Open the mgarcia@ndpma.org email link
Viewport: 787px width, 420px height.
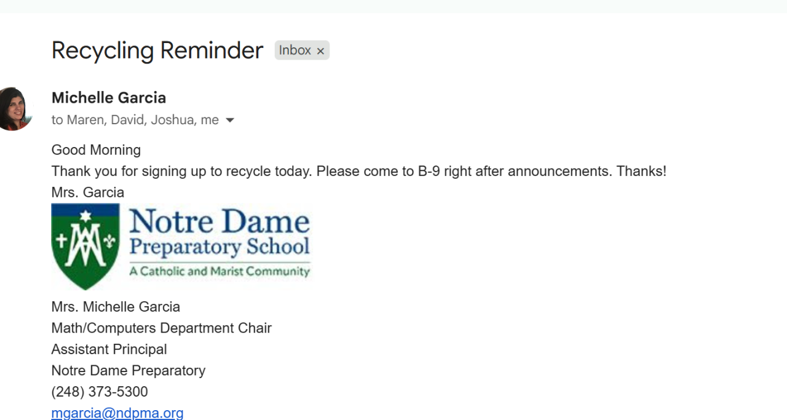pyautogui.click(x=117, y=413)
